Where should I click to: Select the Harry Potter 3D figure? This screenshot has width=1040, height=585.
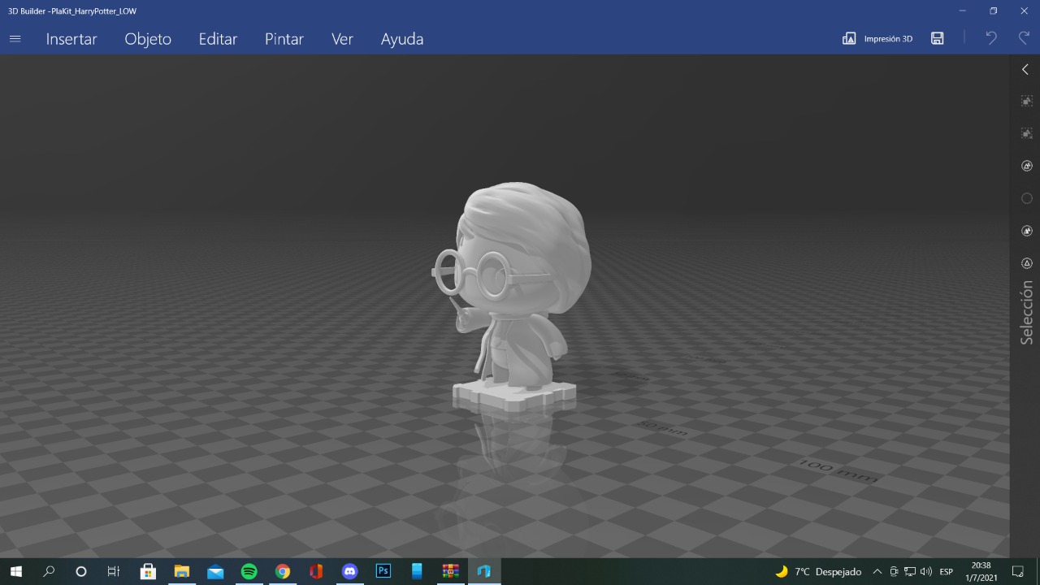point(513,297)
